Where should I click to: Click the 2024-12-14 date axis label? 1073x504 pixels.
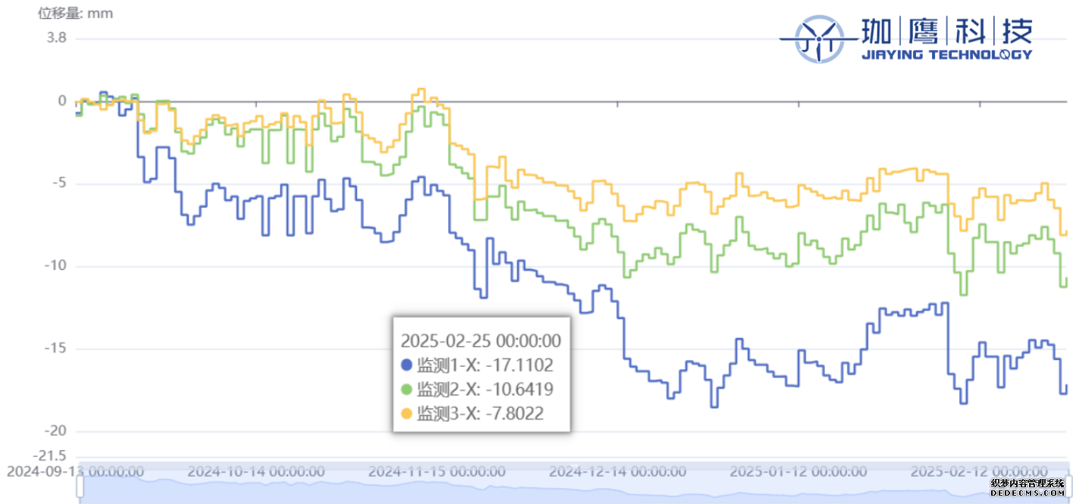coord(618,471)
